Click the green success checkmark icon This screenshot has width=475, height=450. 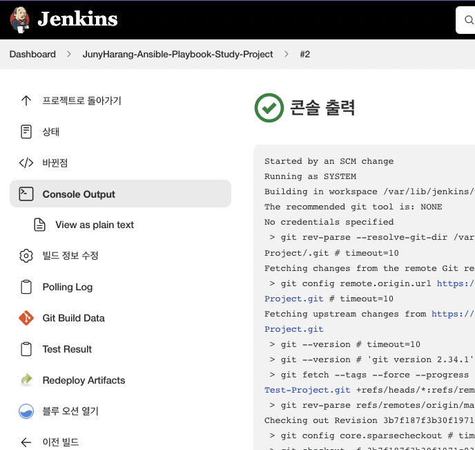pyautogui.click(x=269, y=108)
